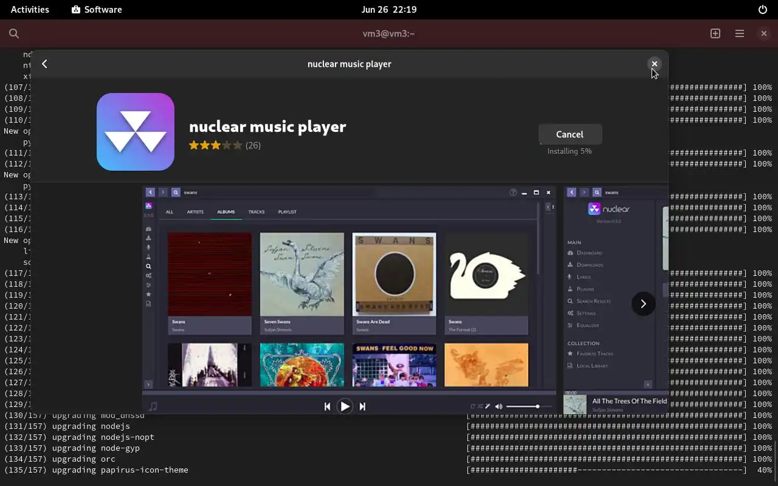
Task: Open the star rating reviews
Action: tap(216, 145)
